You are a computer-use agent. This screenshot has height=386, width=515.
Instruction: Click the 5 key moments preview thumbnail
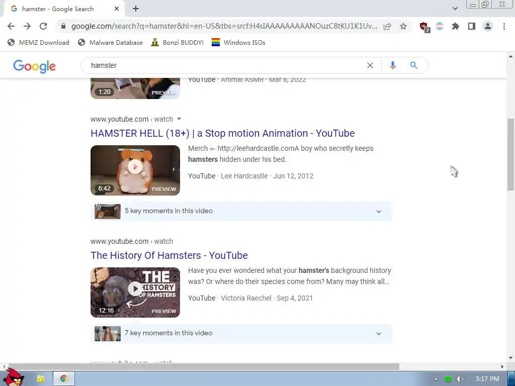point(108,212)
